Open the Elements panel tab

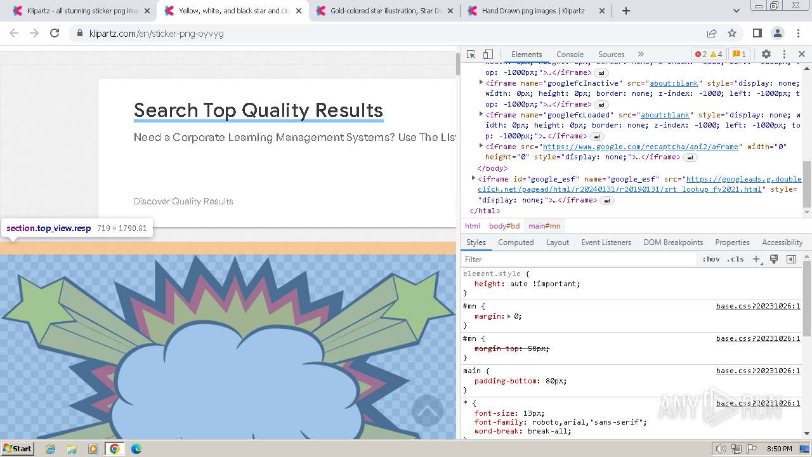pos(527,55)
